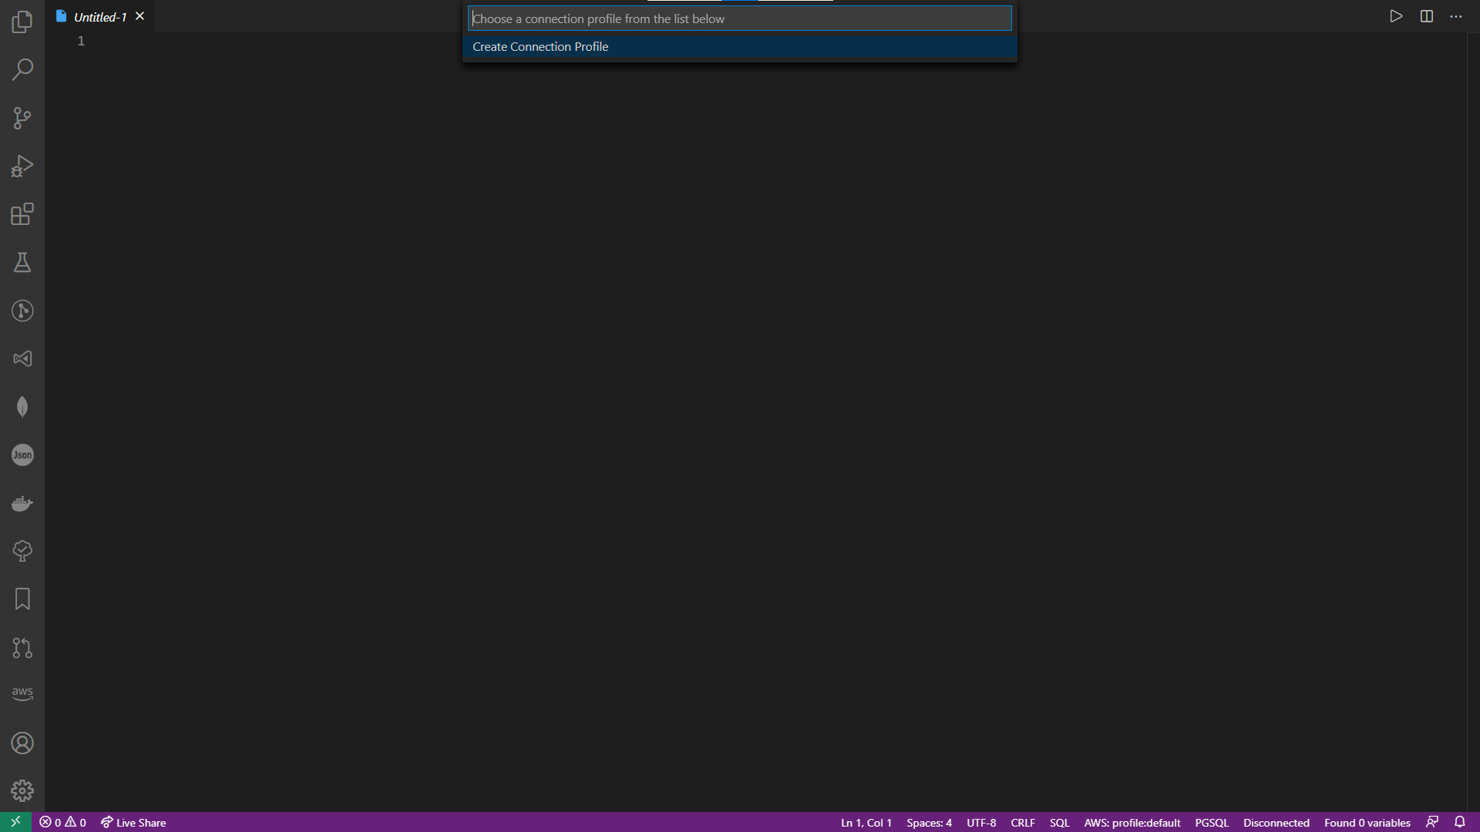Open the remote window indicator
This screenshot has width=1480, height=832.
[x=15, y=822]
